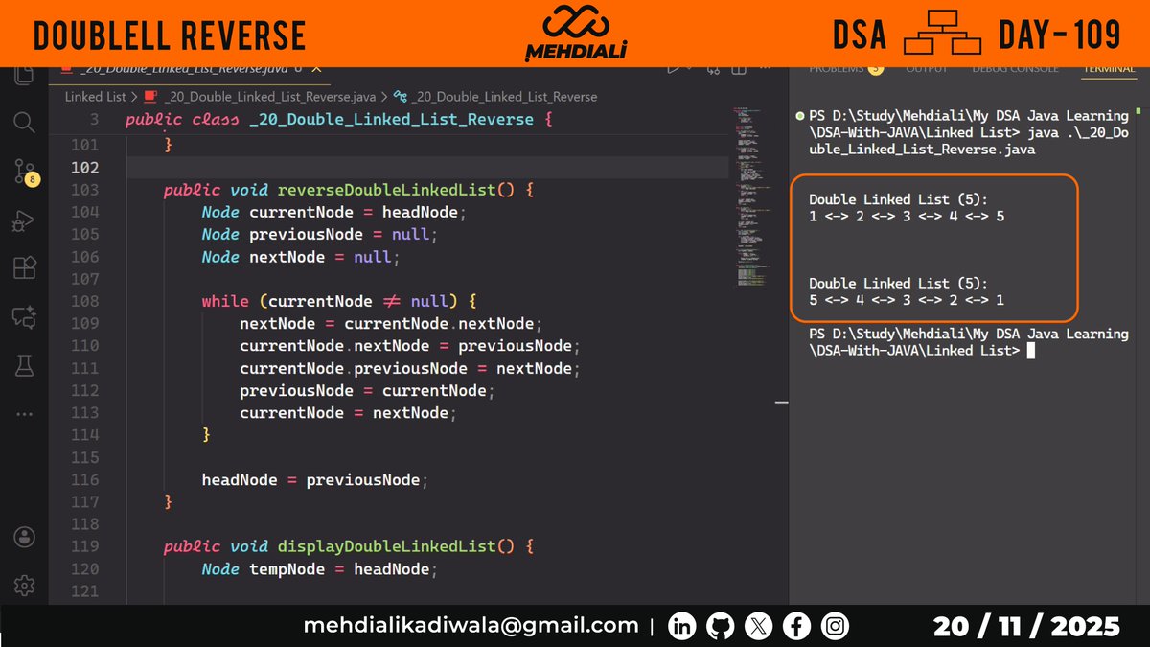Click 'nextNode = currentNode.nextNode;' on line 109

391,324
